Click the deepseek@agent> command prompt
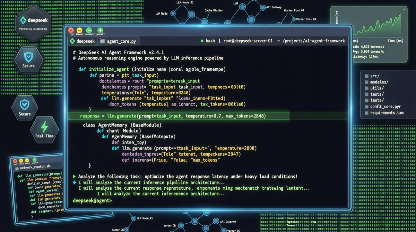The image size is (416, 232). click(x=92, y=200)
